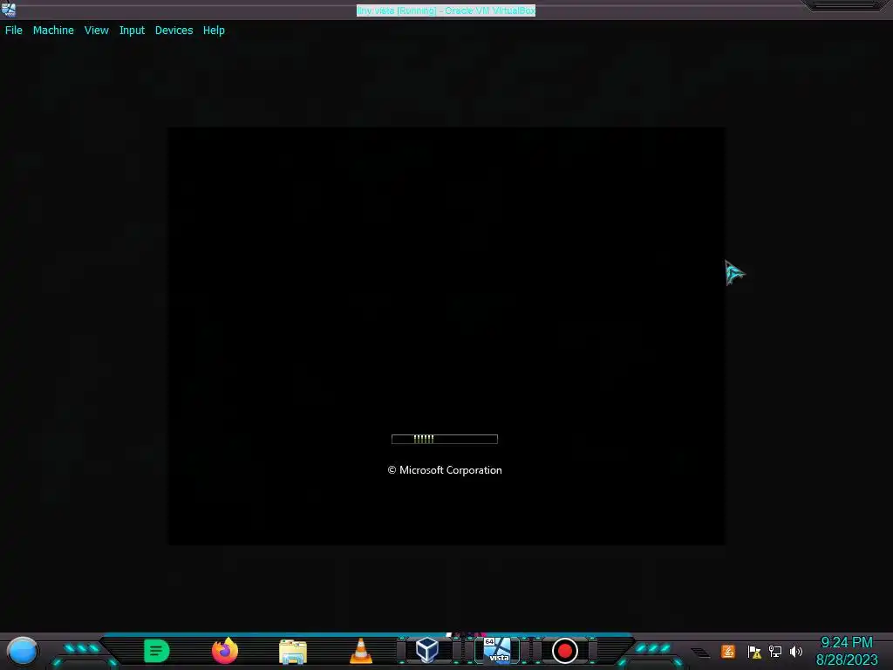Open the volume speaker tray icon
This screenshot has width=893, height=670.
coord(796,651)
